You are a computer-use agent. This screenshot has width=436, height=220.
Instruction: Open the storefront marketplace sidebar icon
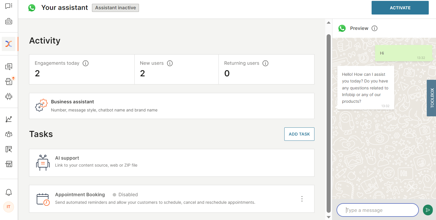point(9,164)
